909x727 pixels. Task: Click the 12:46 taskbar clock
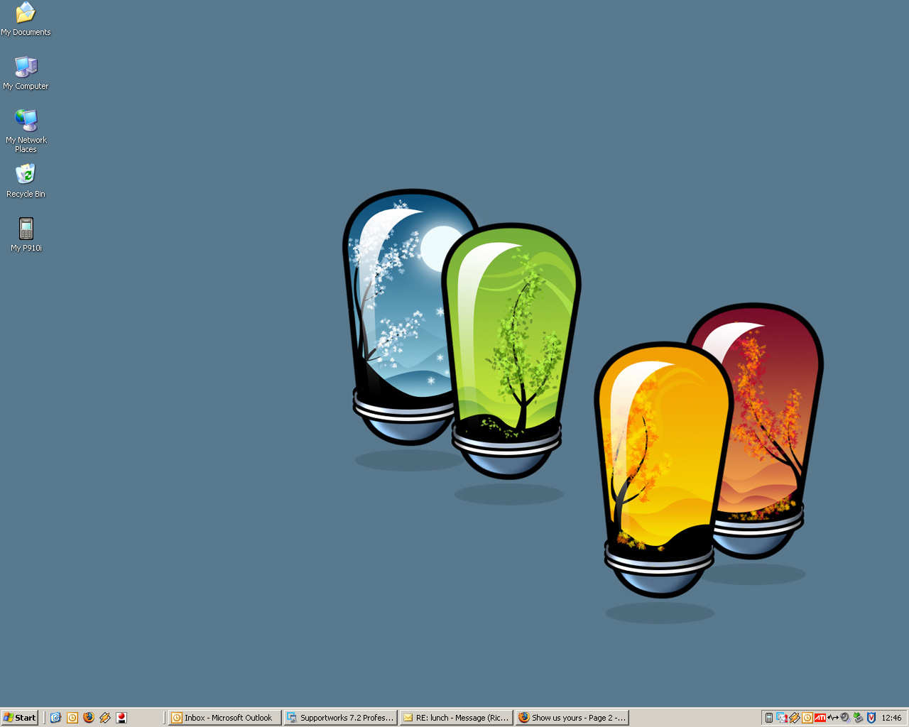click(x=891, y=718)
